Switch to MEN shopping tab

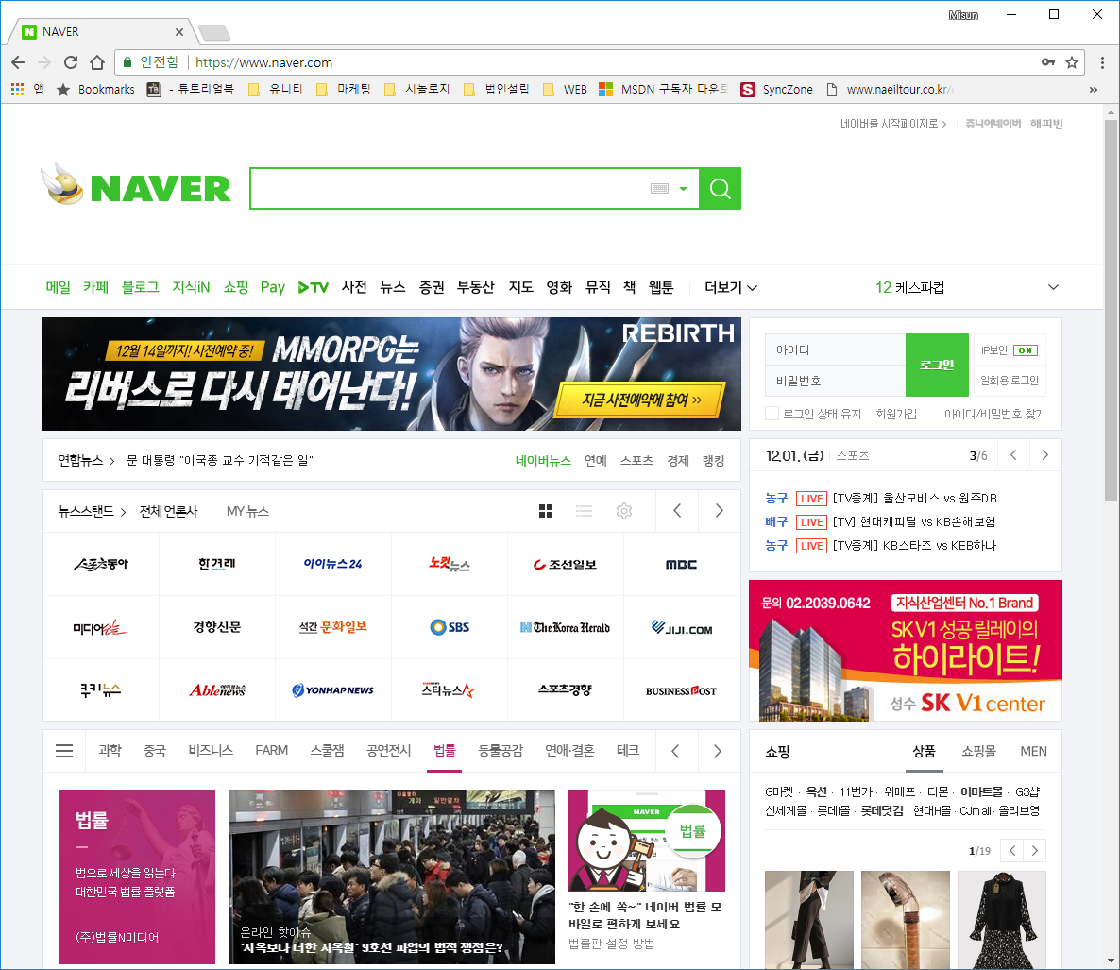point(1033,752)
